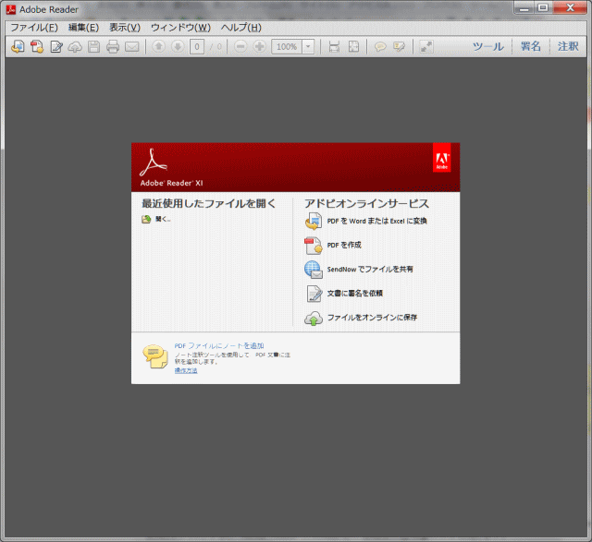This screenshot has width=592, height=542.
Task: Click the sticky note comment toolbar icon
Action: click(x=380, y=47)
